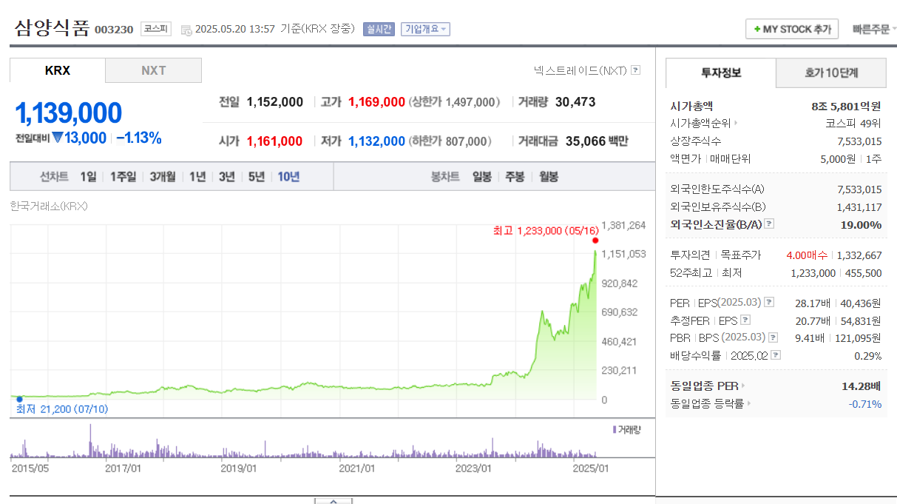
Task: Open help icon beside PBR BPS(2025.03)
Action: point(774,337)
